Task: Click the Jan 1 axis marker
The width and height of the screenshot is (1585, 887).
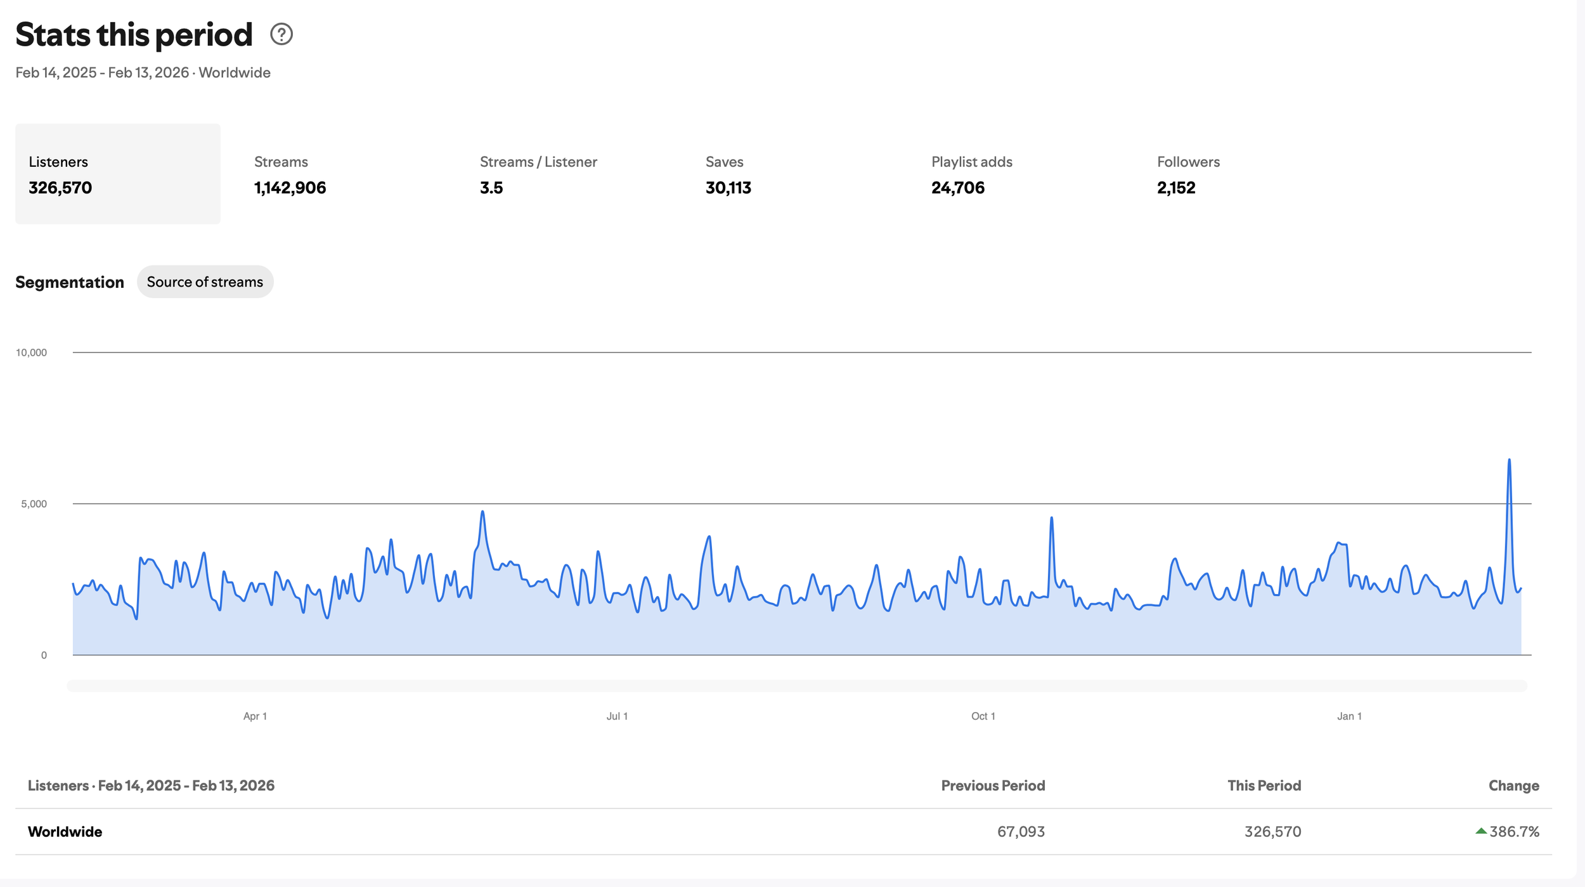Action: point(1349,716)
